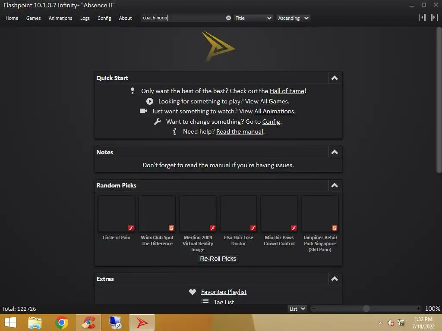Open the About tab

(x=125, y=18)
